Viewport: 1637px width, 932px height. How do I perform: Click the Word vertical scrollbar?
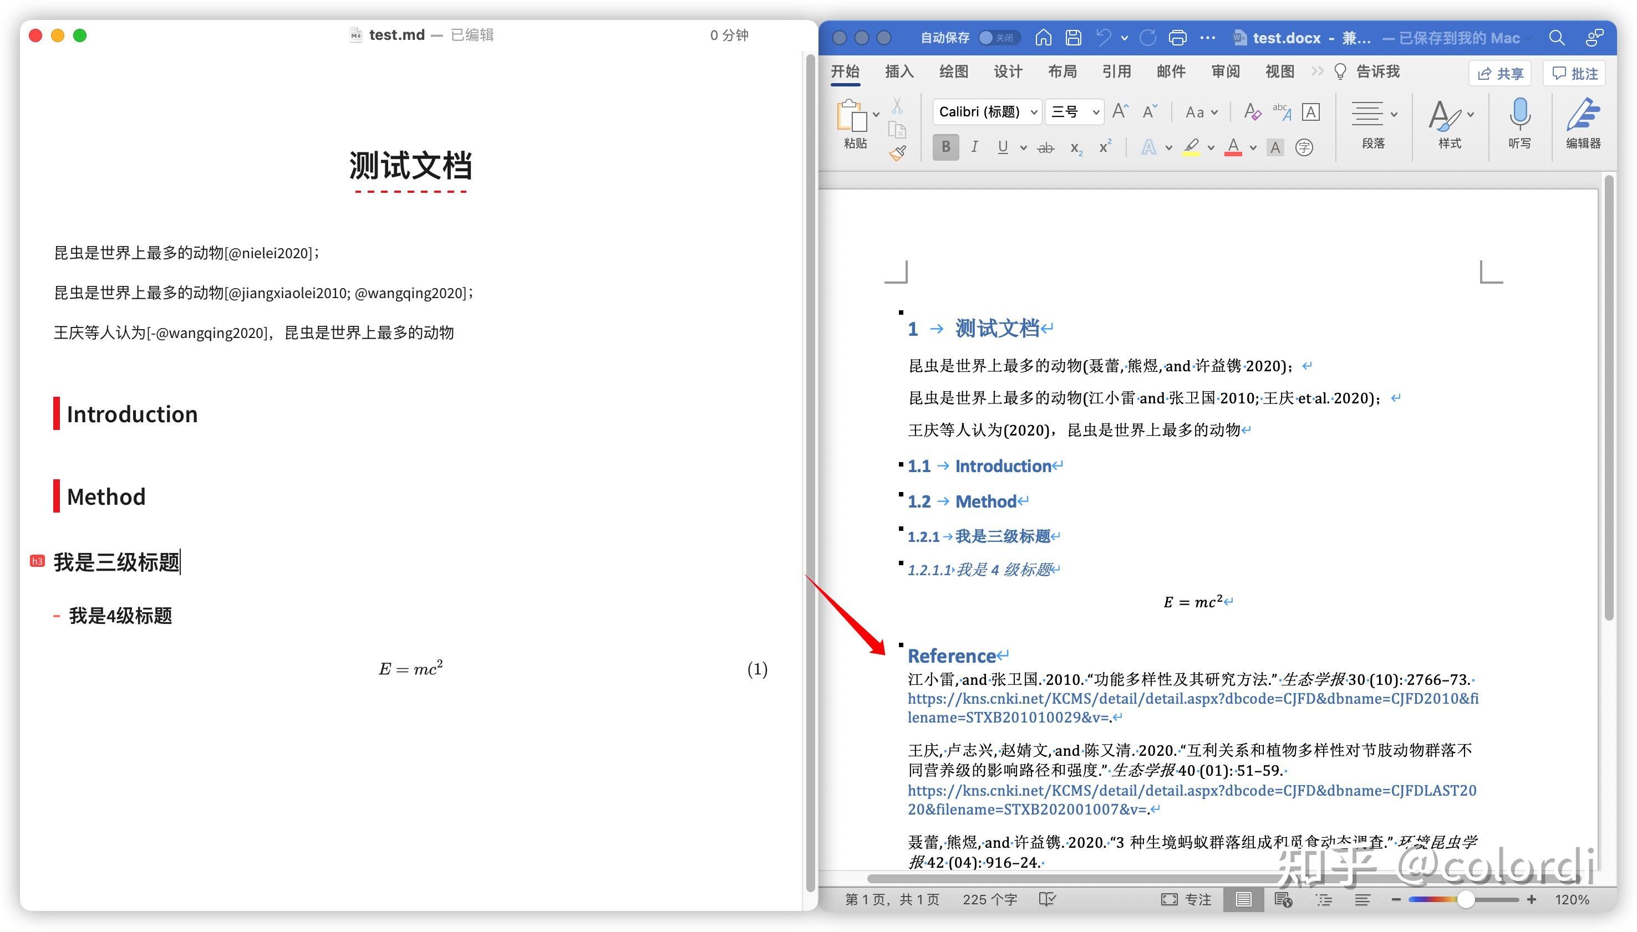point(1609,397)
